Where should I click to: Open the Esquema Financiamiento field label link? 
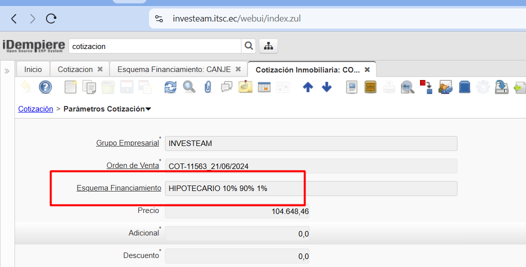click(x=118, y=188)
